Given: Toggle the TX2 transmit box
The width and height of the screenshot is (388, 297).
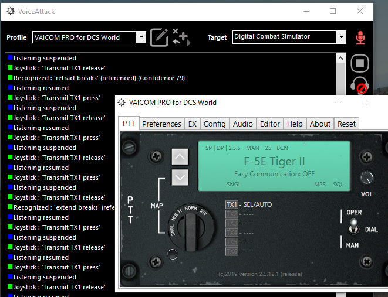Looking at the screenshot, I should [232, 214].
